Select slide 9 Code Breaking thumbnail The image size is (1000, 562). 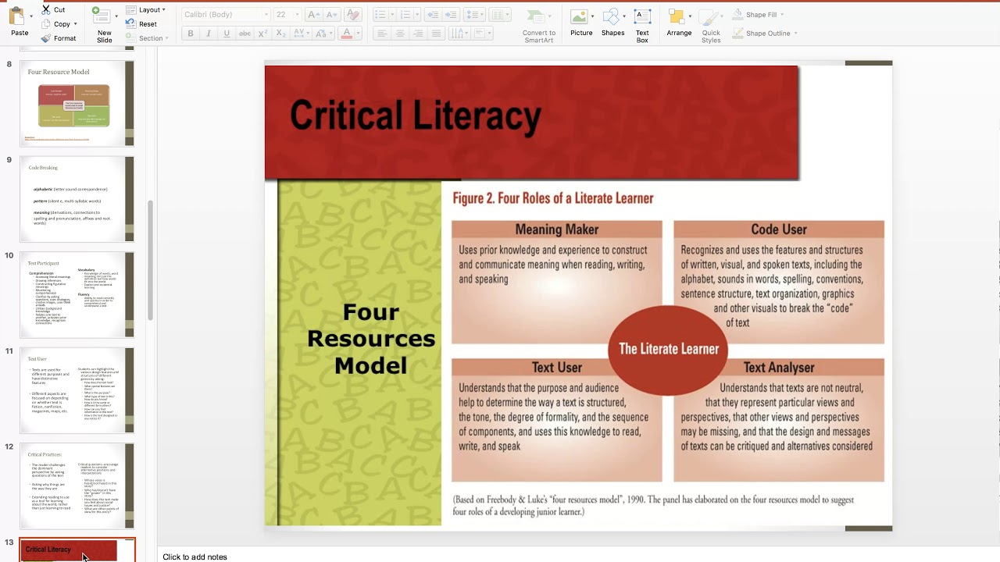(77, 199)
